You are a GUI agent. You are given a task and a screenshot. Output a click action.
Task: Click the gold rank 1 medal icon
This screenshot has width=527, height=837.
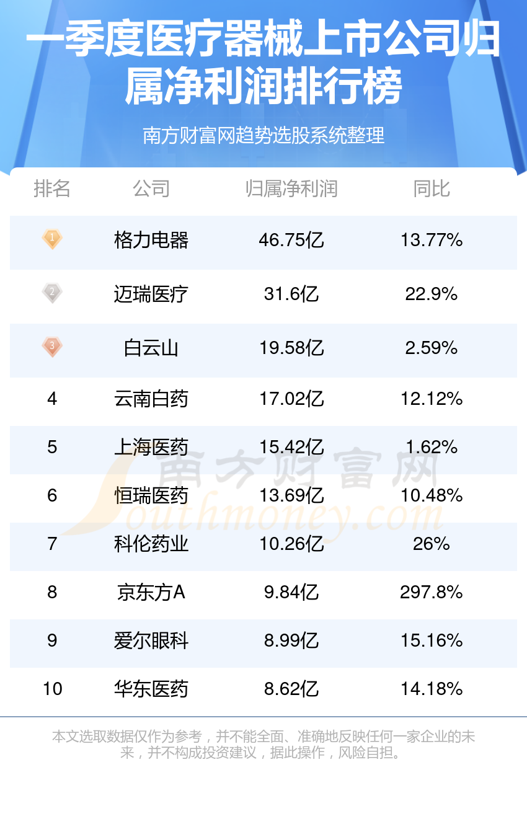[x=52, y=239]
